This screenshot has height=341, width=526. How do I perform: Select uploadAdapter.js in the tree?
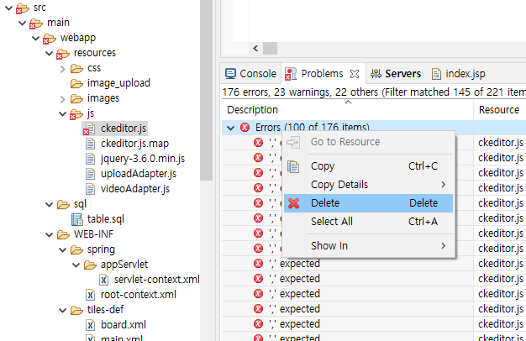[139, 174]
